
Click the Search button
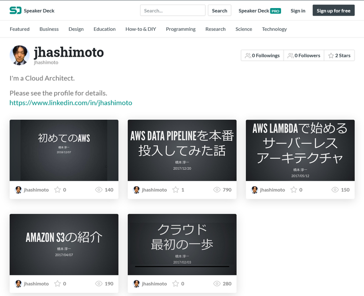(219, 11)
